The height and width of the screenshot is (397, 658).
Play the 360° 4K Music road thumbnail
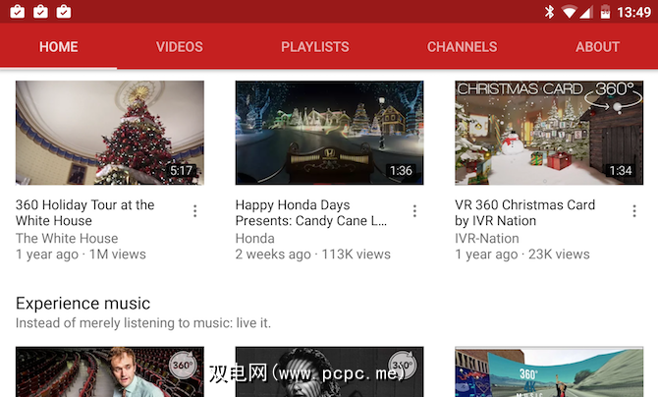tap(549, 371)
